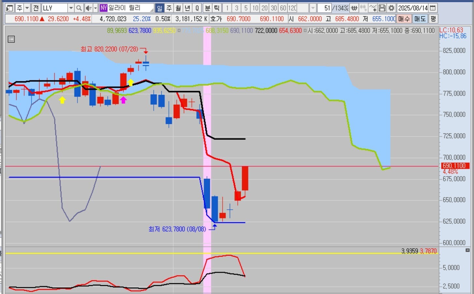Open the dropdown arrow beside the speaker icon
Viewport: 474px width, 294px height.
click(x=95, y=8)
